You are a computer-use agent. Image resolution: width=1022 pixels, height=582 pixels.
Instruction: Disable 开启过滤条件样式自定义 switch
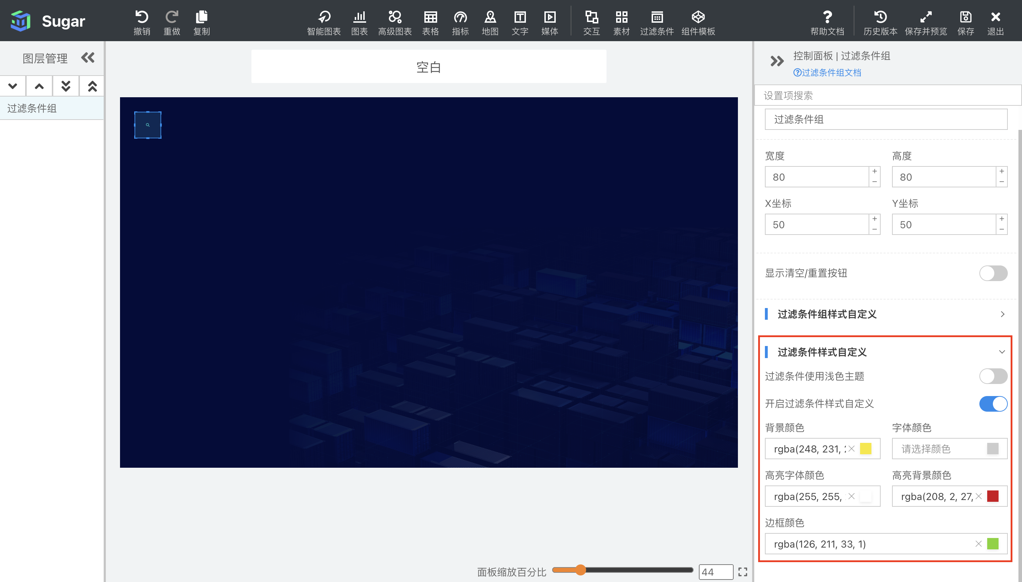pos(993,404)
